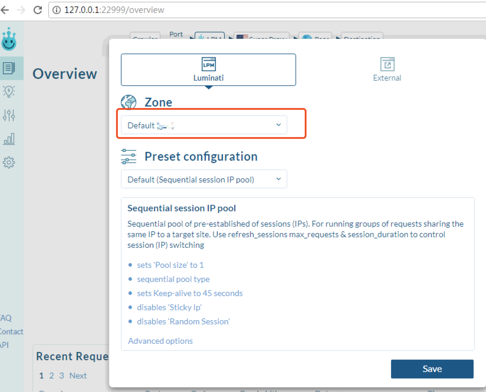The height and width of the screenshot is (392, 486).
Task: Open the sliders proxies sidebar icon
Action: (x=9, y=115)
